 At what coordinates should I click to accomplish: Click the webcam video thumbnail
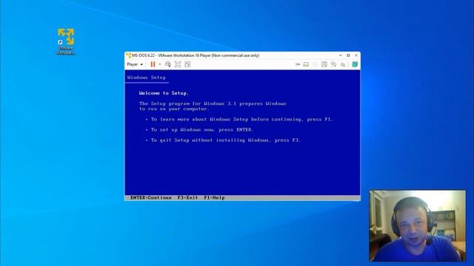click(418, 225)
